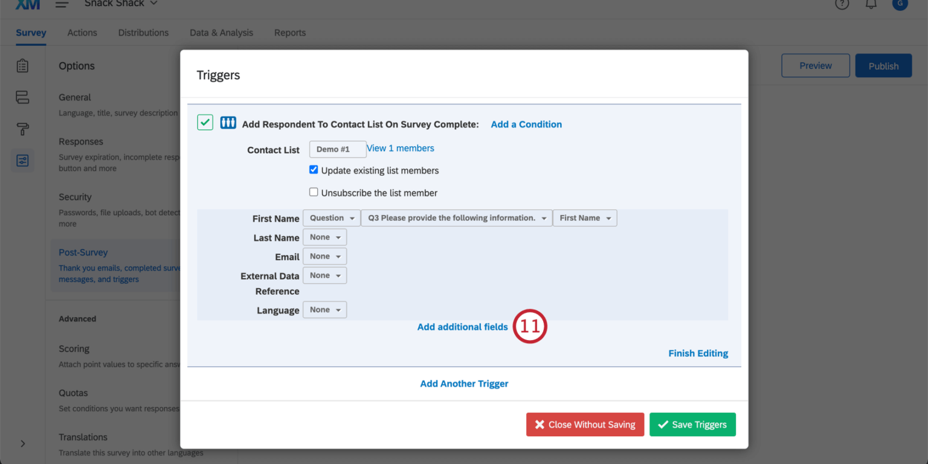Screen dimensions: 928x464
Task: Open the Email None dropdown
Action: click(x=325, y=256)
